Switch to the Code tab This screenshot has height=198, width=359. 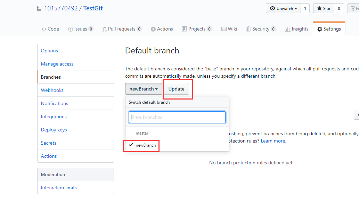(50, 29)
